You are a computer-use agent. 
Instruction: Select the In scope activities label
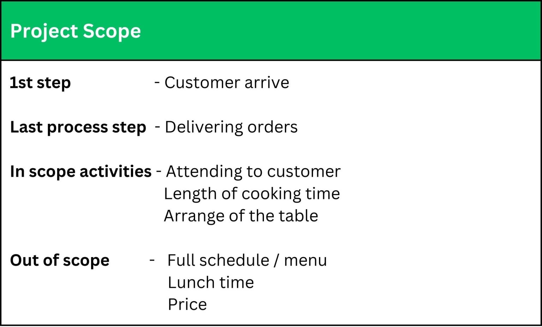click(81, 172)
